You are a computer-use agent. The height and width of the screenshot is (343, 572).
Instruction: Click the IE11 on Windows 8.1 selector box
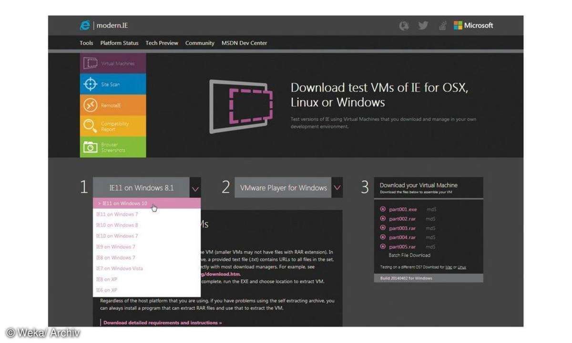click(142, 188)
